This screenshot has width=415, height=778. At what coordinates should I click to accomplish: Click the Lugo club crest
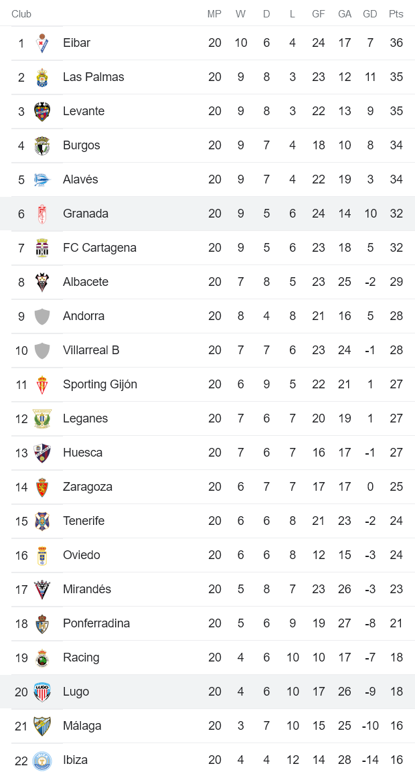[x=41, y=691]
